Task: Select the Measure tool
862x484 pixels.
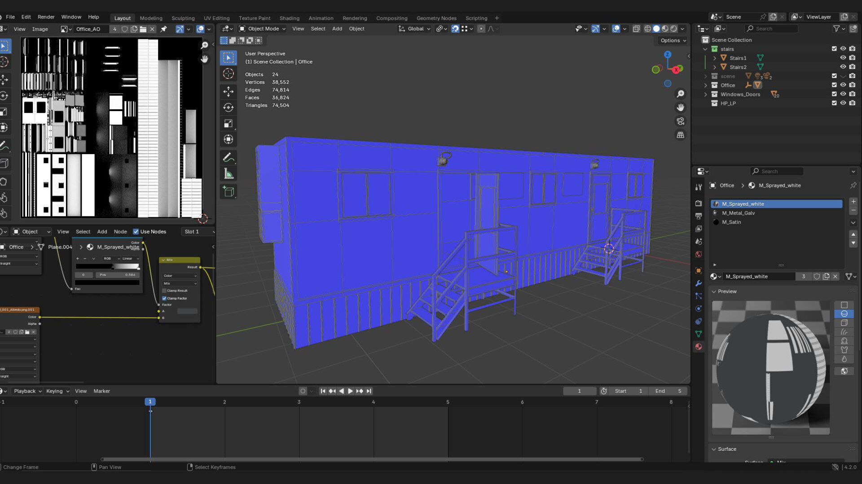Action: (x=228, y=174)
